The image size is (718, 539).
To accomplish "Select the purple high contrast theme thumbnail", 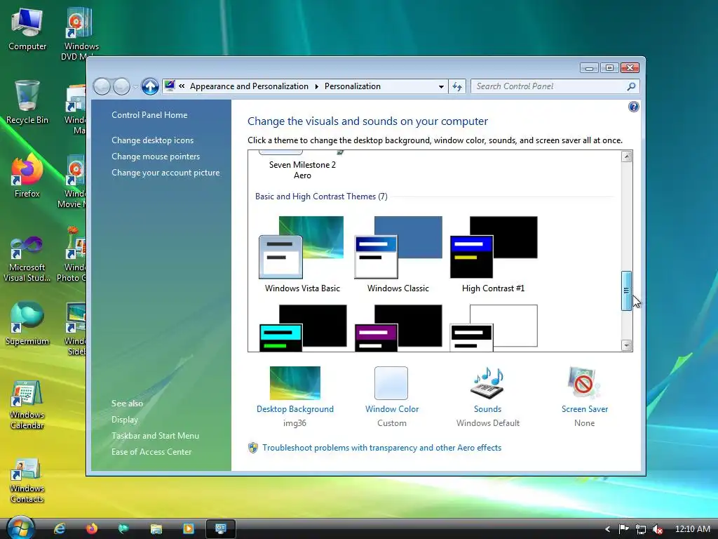I will (x=398, y=328).
